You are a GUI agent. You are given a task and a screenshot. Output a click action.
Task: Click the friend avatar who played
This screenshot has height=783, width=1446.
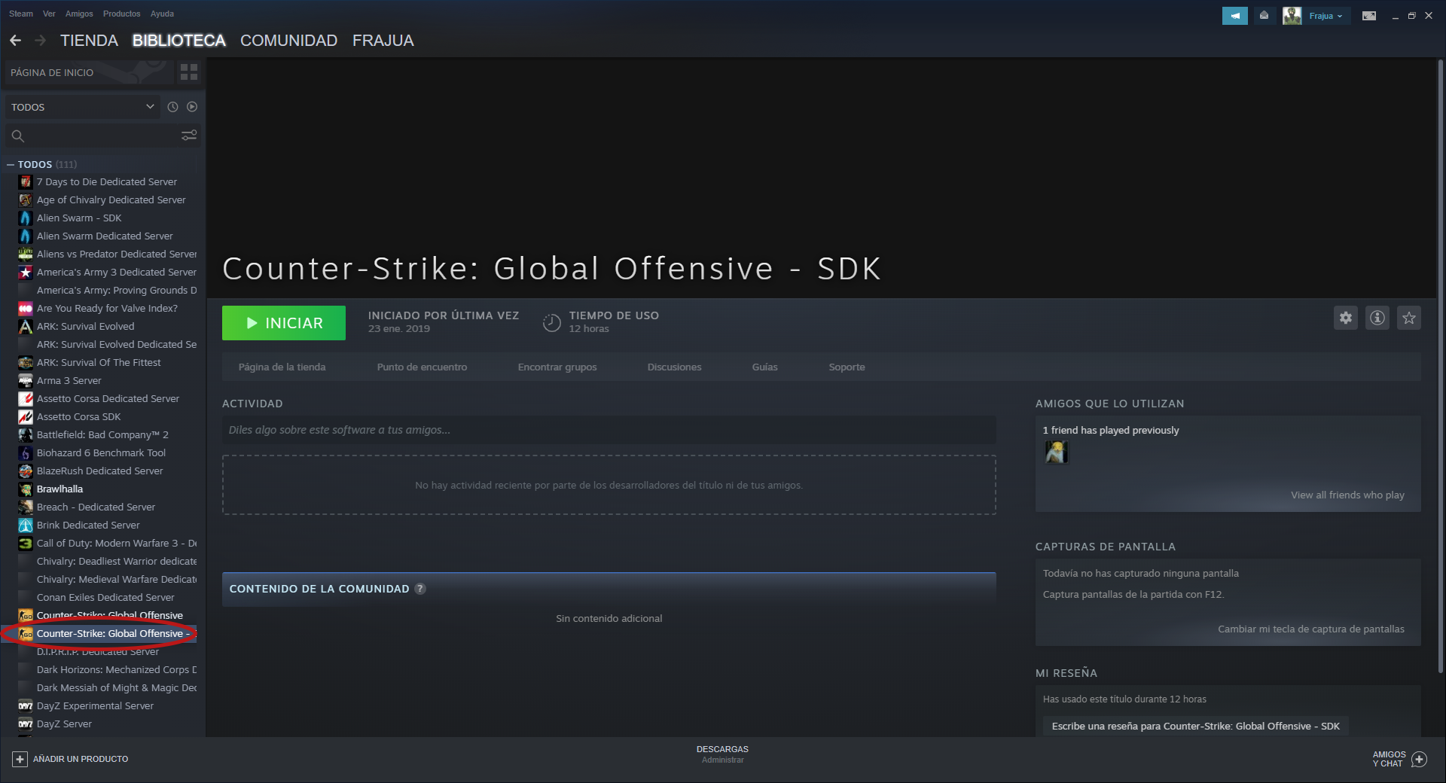coord(1057,452)
